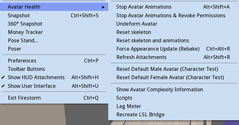The image size is (239, 125).
Task: Select Recreate LSL Bridge
Action: click(174, 114)
